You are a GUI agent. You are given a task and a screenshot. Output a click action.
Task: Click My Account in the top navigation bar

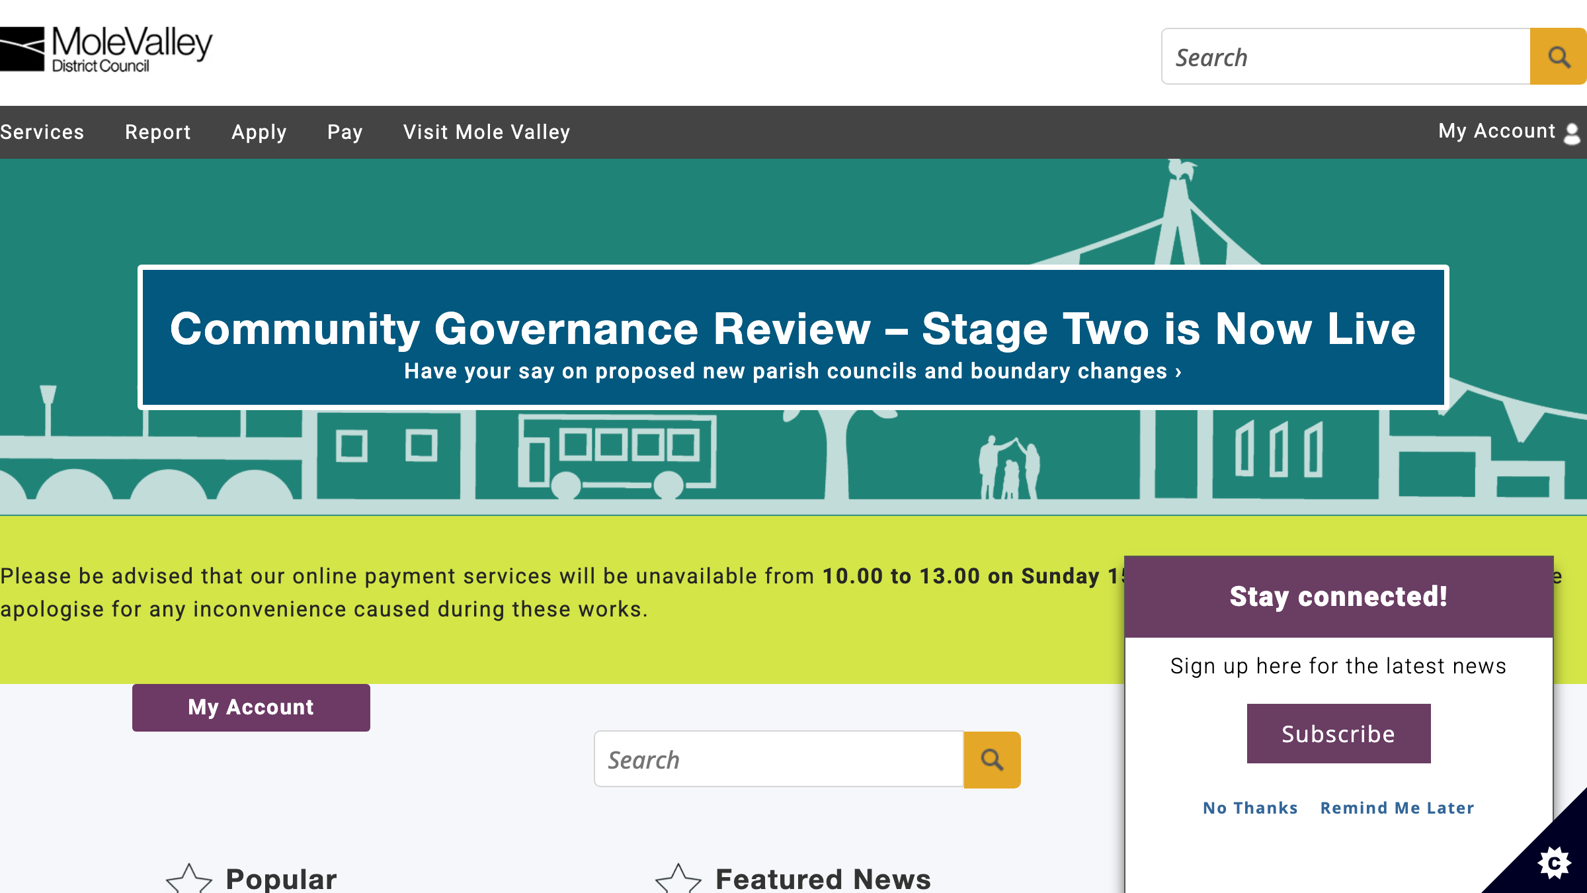click(x=1497, y=130)
